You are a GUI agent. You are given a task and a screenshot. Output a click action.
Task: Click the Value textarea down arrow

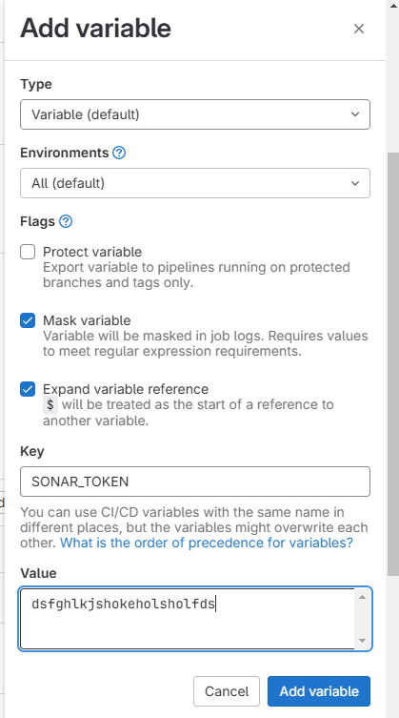[x=363, y=641]
